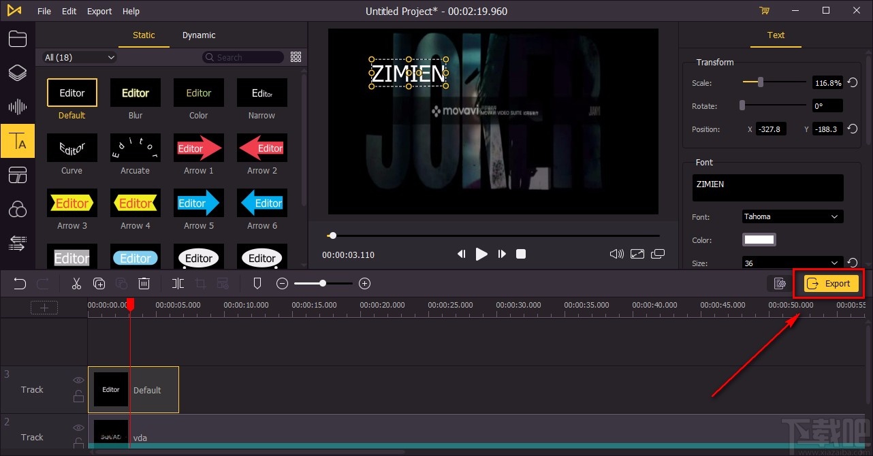Open the shopping cart icon
This screenshot has width=873, height=456.
tap(764, 11)
